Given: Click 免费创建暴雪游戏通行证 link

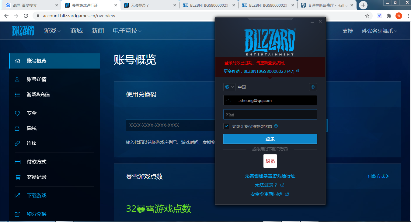Looking at the screenshot, I should point(270,176).
